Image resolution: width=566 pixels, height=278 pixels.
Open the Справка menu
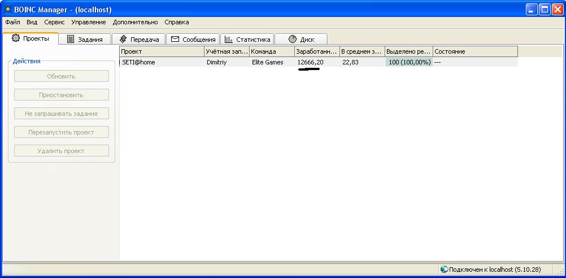tap(177, 22)
